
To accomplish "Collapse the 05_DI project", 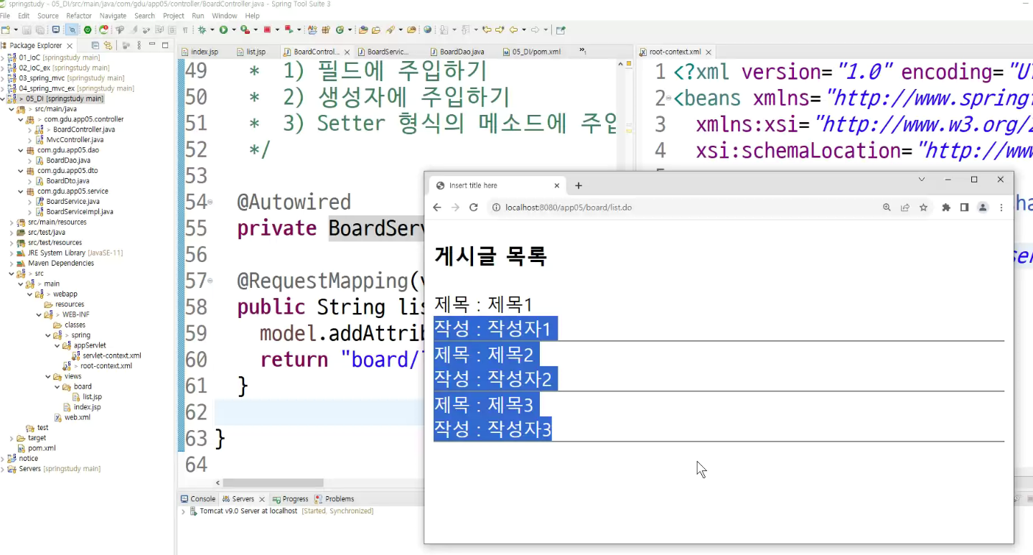I will (3, 98).
